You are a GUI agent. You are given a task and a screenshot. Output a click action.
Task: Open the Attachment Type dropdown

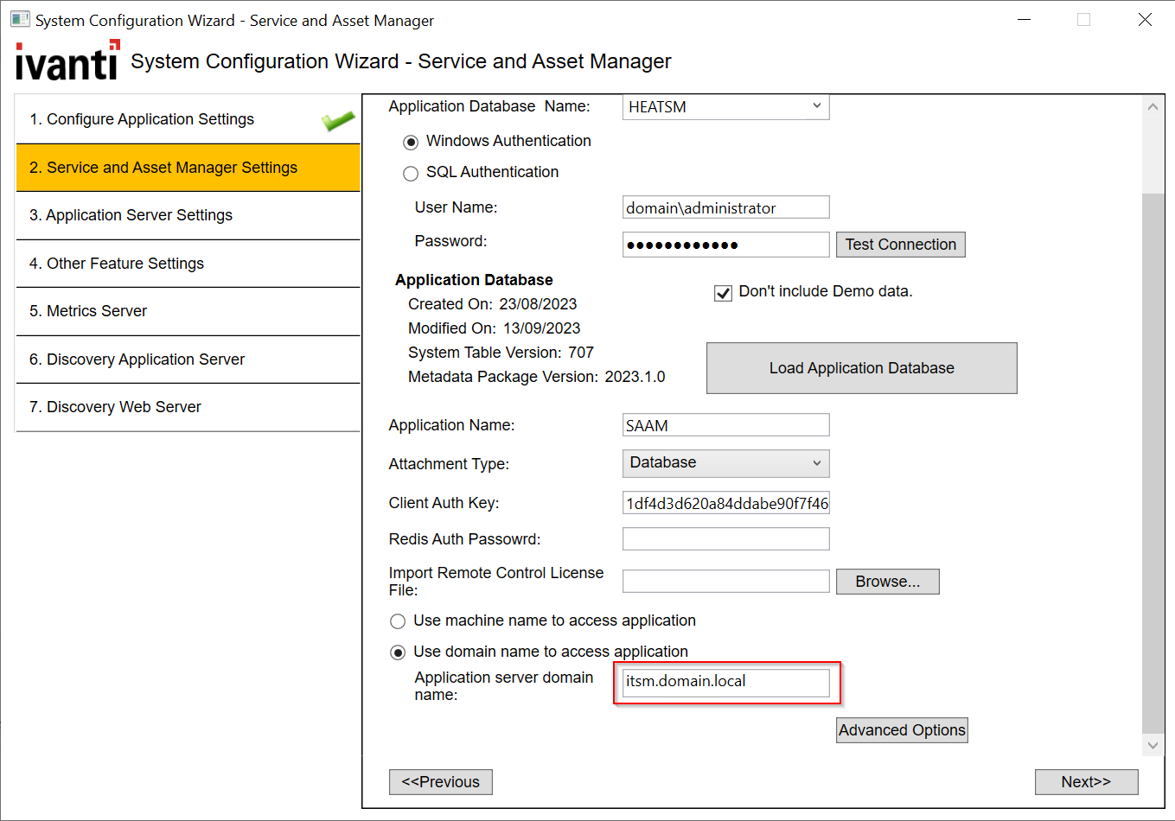816,463
